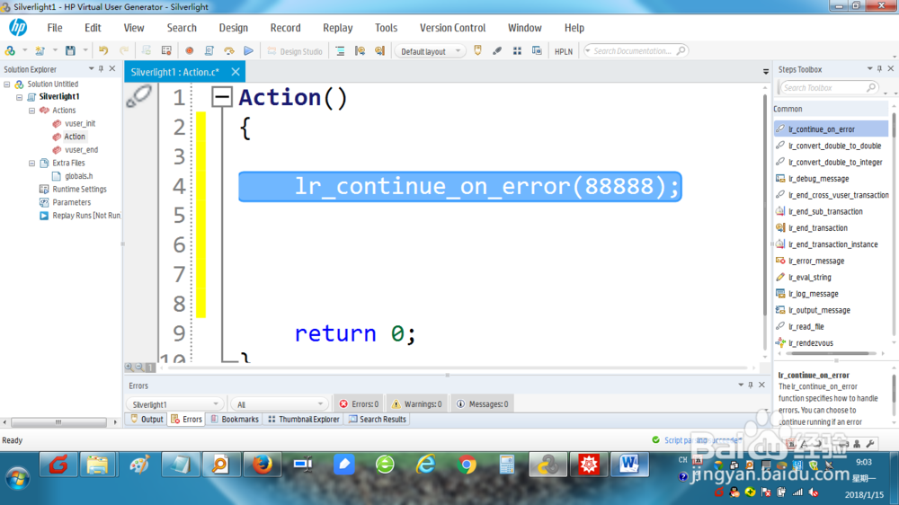Open Replay Runs node in tree

point(86,216)
